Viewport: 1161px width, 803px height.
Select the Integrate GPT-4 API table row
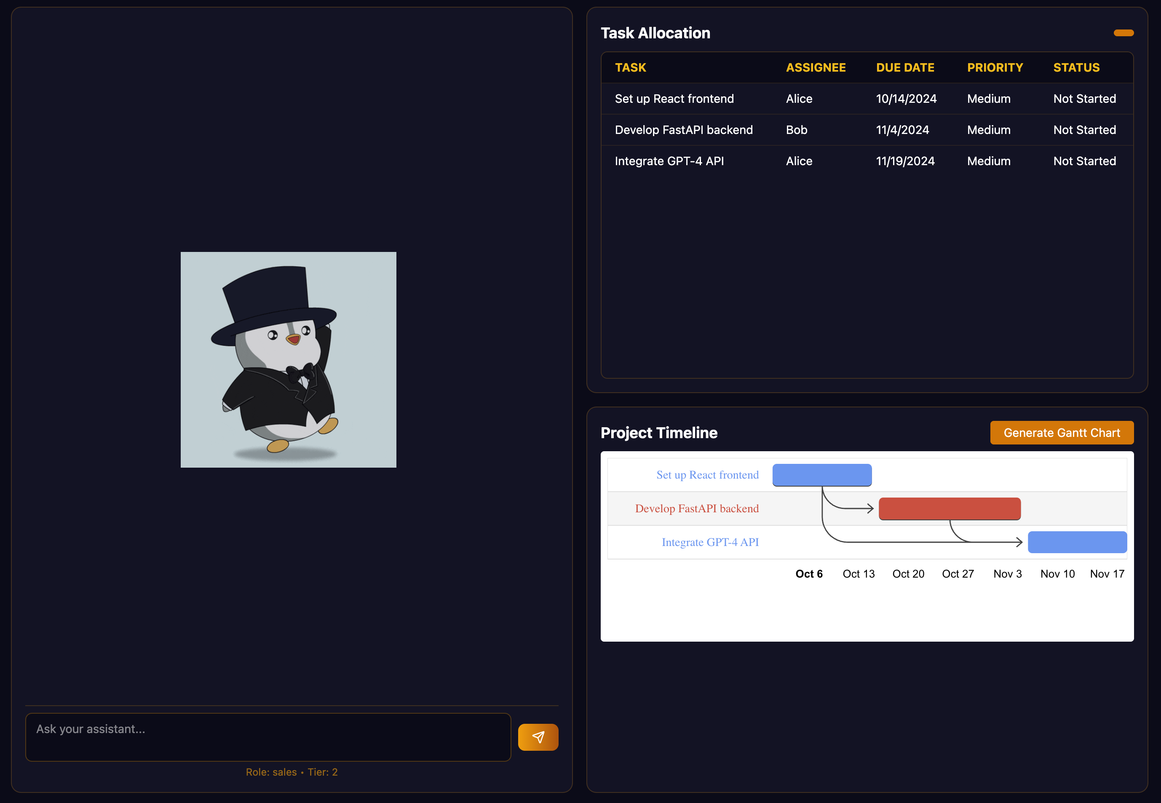pyautogui.click(x=669, y=161)
